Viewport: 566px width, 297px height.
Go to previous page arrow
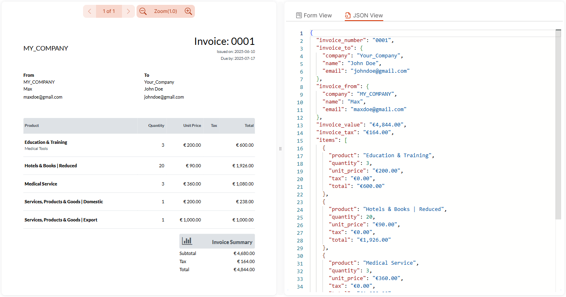click(90, 11)
